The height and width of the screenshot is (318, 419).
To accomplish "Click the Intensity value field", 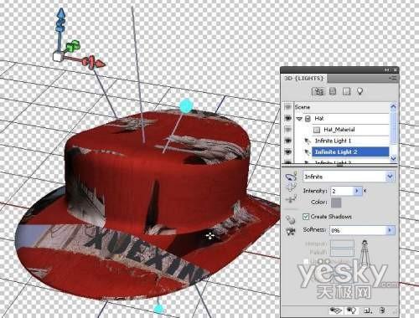I will [x=342, y=191].
